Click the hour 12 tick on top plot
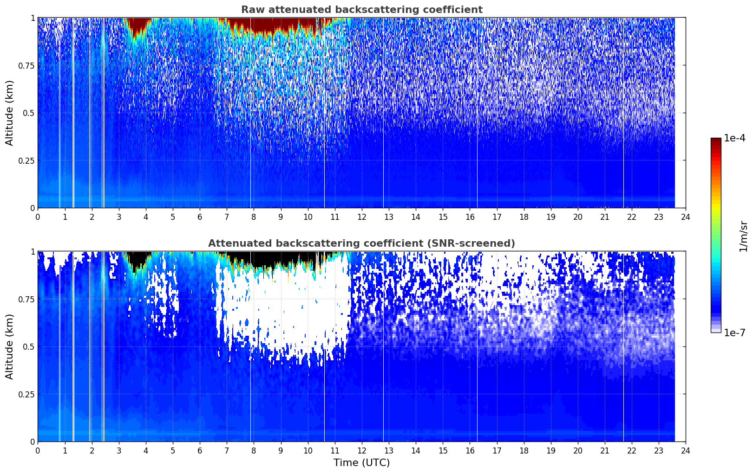 (362, 217)
